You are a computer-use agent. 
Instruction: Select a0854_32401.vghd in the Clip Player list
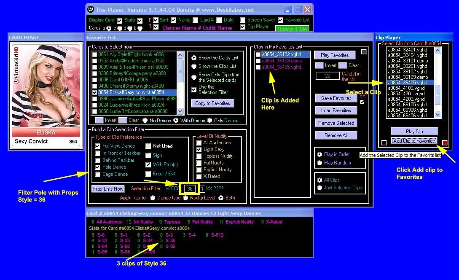[x=408, y=50]
